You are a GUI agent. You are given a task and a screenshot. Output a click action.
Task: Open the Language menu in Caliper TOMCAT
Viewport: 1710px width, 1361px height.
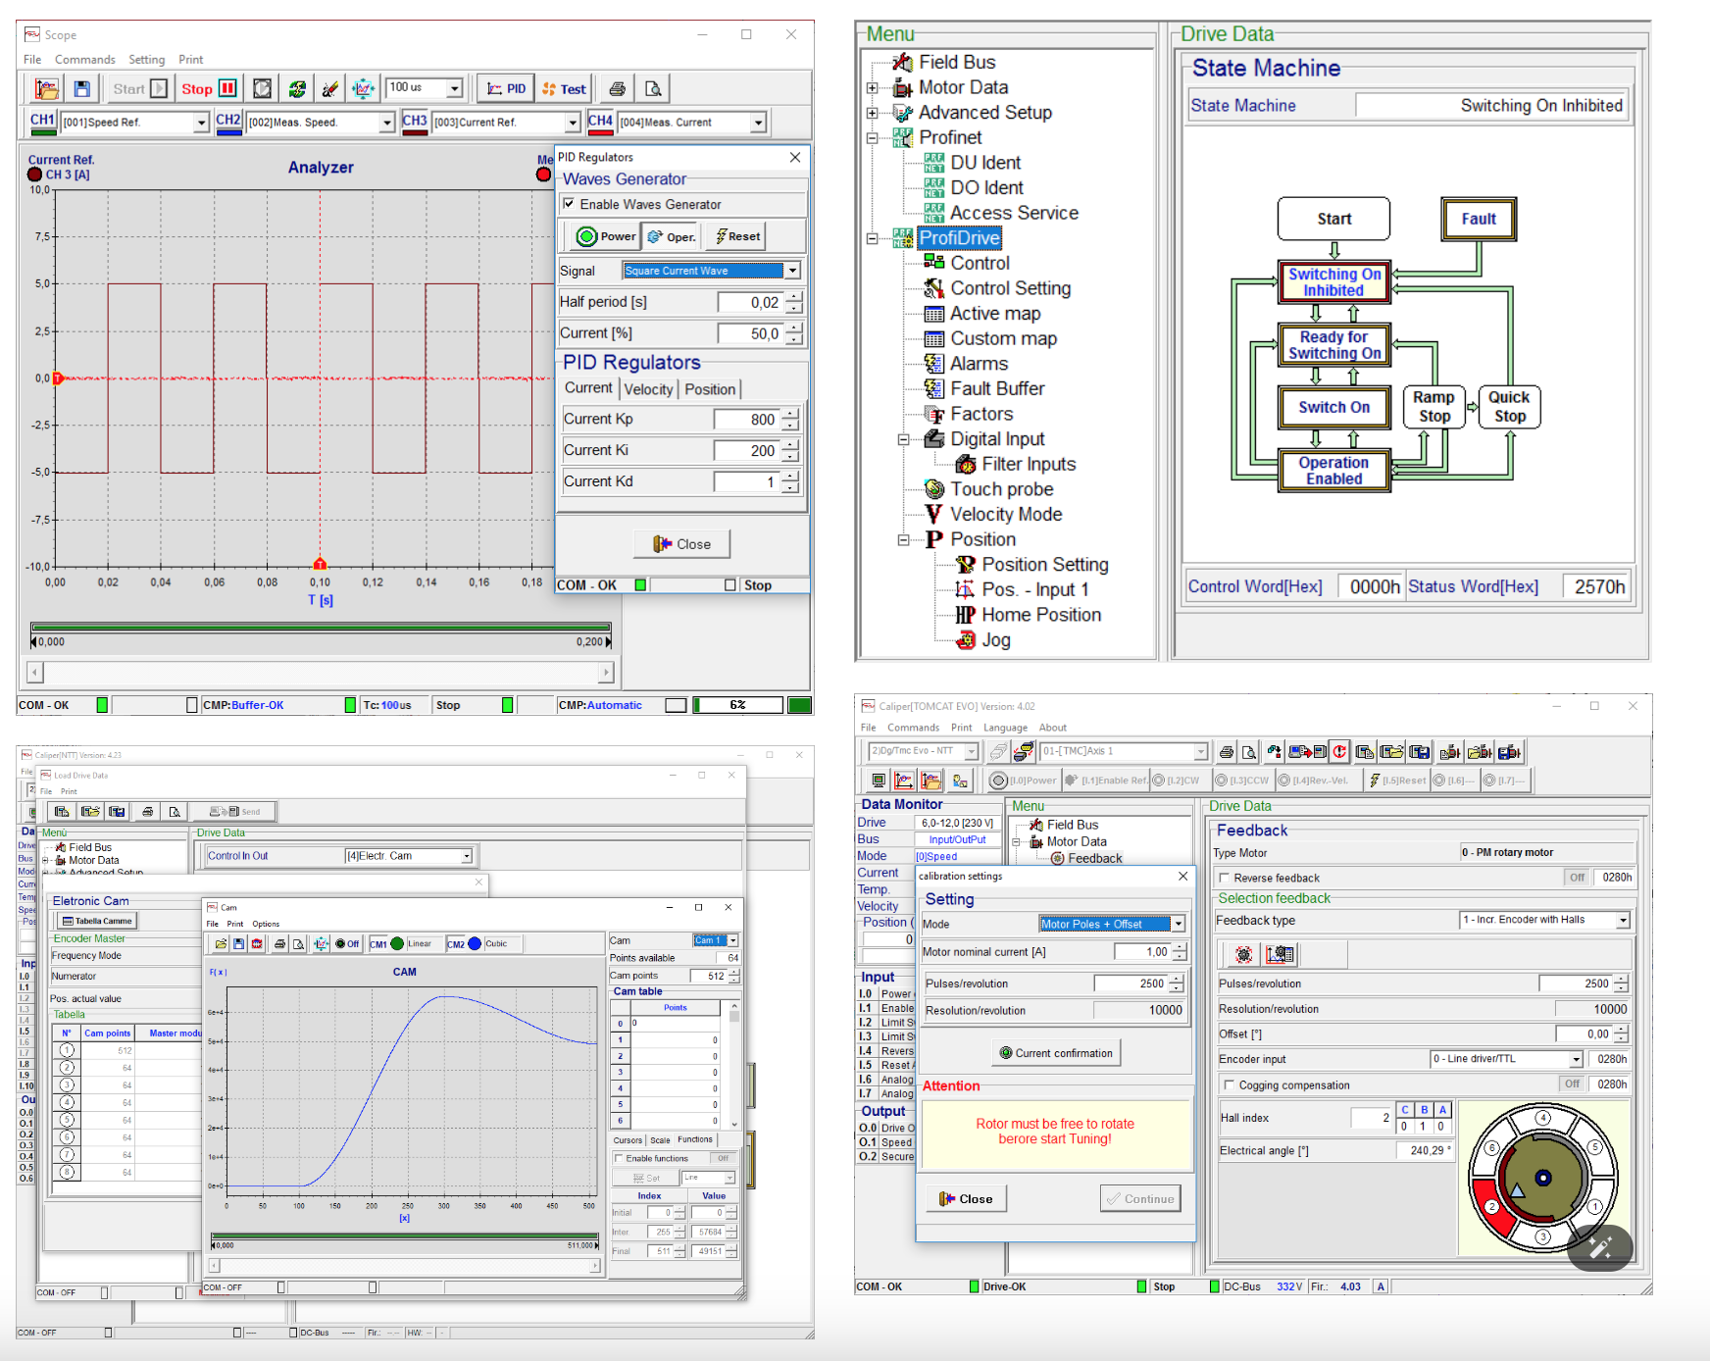(x=1005, y=728)
